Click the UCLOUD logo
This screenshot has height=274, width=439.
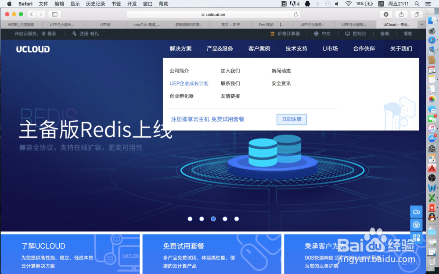pos(32,49)
